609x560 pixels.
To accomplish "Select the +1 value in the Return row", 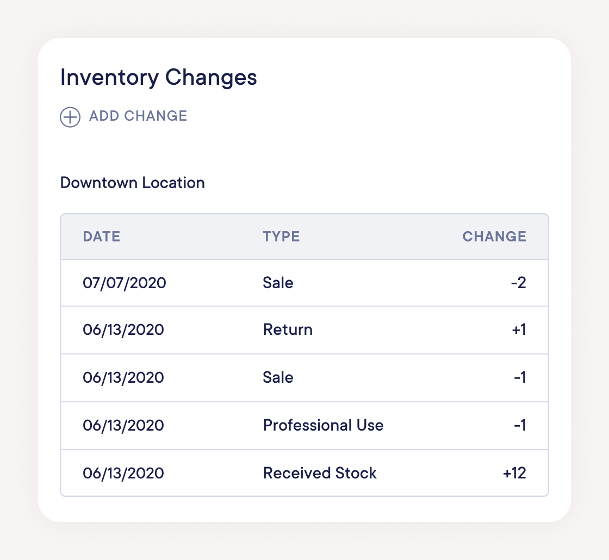I will coord(518,330).
